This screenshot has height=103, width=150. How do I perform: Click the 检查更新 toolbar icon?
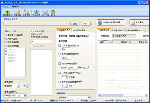(26, 12)
